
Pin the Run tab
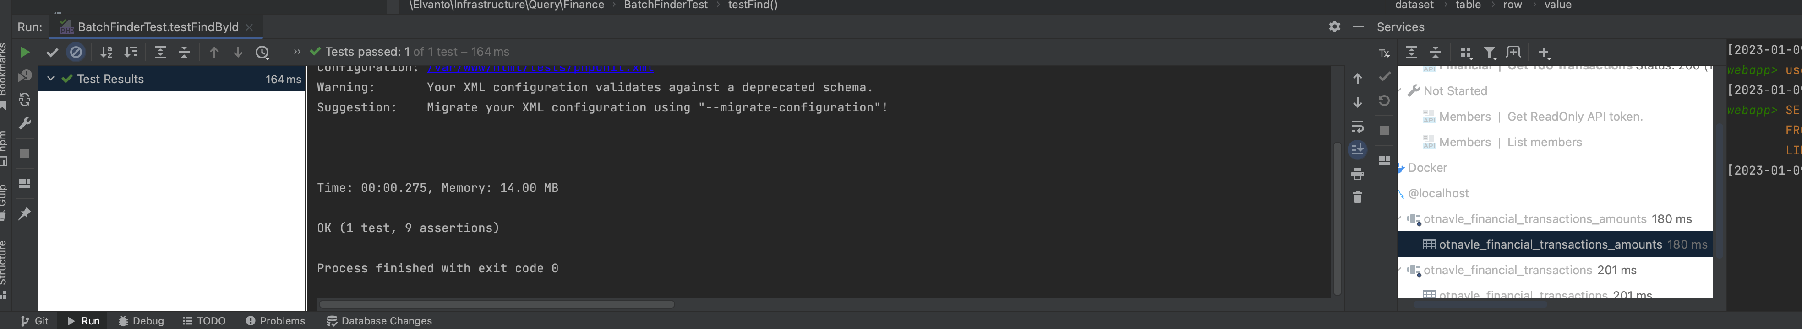click(x=24, y=214)
